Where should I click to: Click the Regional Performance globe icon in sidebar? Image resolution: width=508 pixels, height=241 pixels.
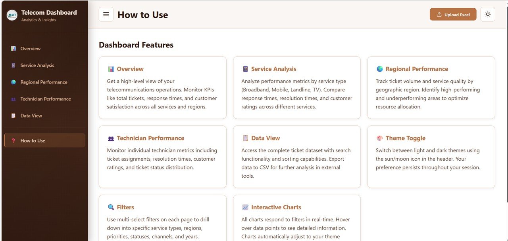13,82
